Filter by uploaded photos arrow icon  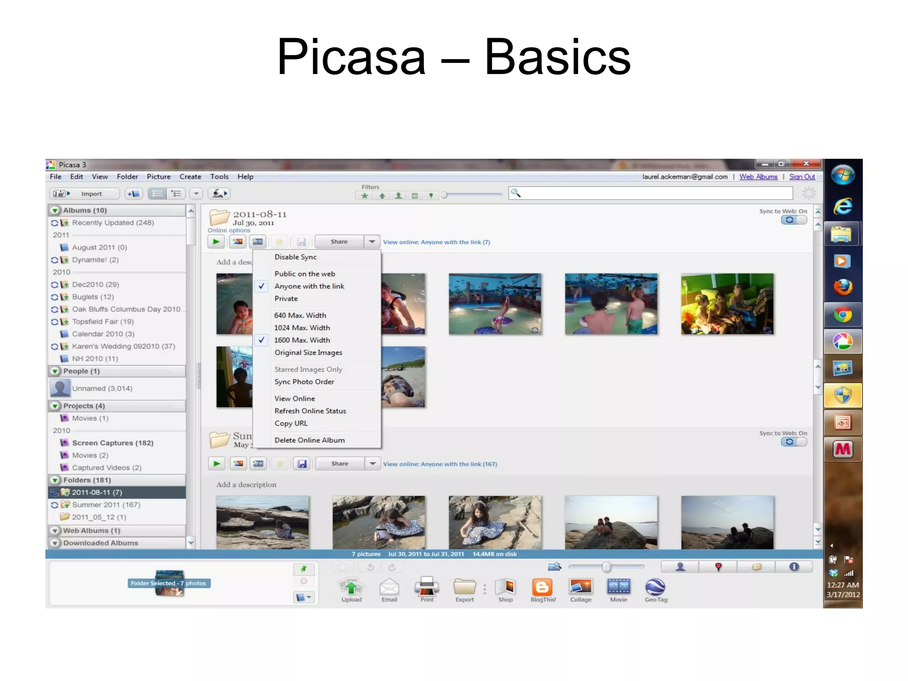382,196
